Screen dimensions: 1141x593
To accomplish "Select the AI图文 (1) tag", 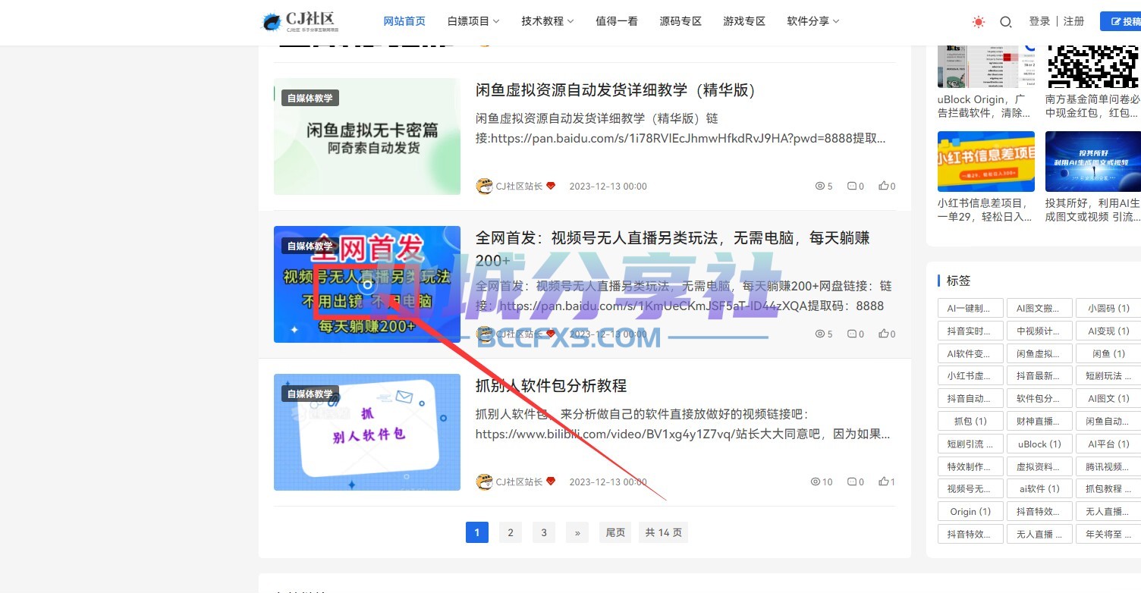I will tap(1108, 398).
